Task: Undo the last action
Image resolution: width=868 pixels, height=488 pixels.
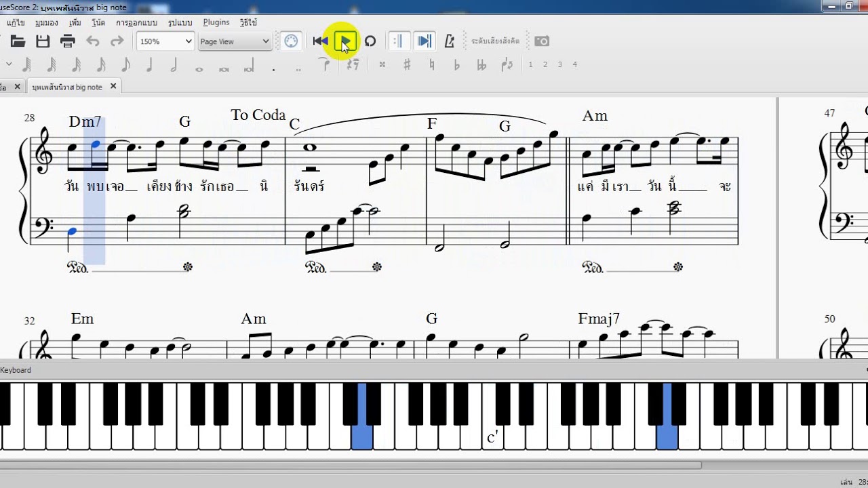Action: (92, 41)
